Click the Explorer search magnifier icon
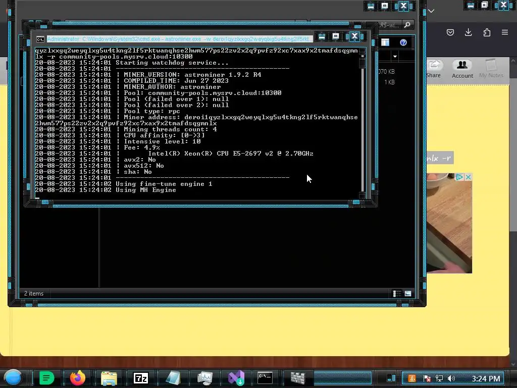This screenshot has width=517, height=388. coord(407,25)
